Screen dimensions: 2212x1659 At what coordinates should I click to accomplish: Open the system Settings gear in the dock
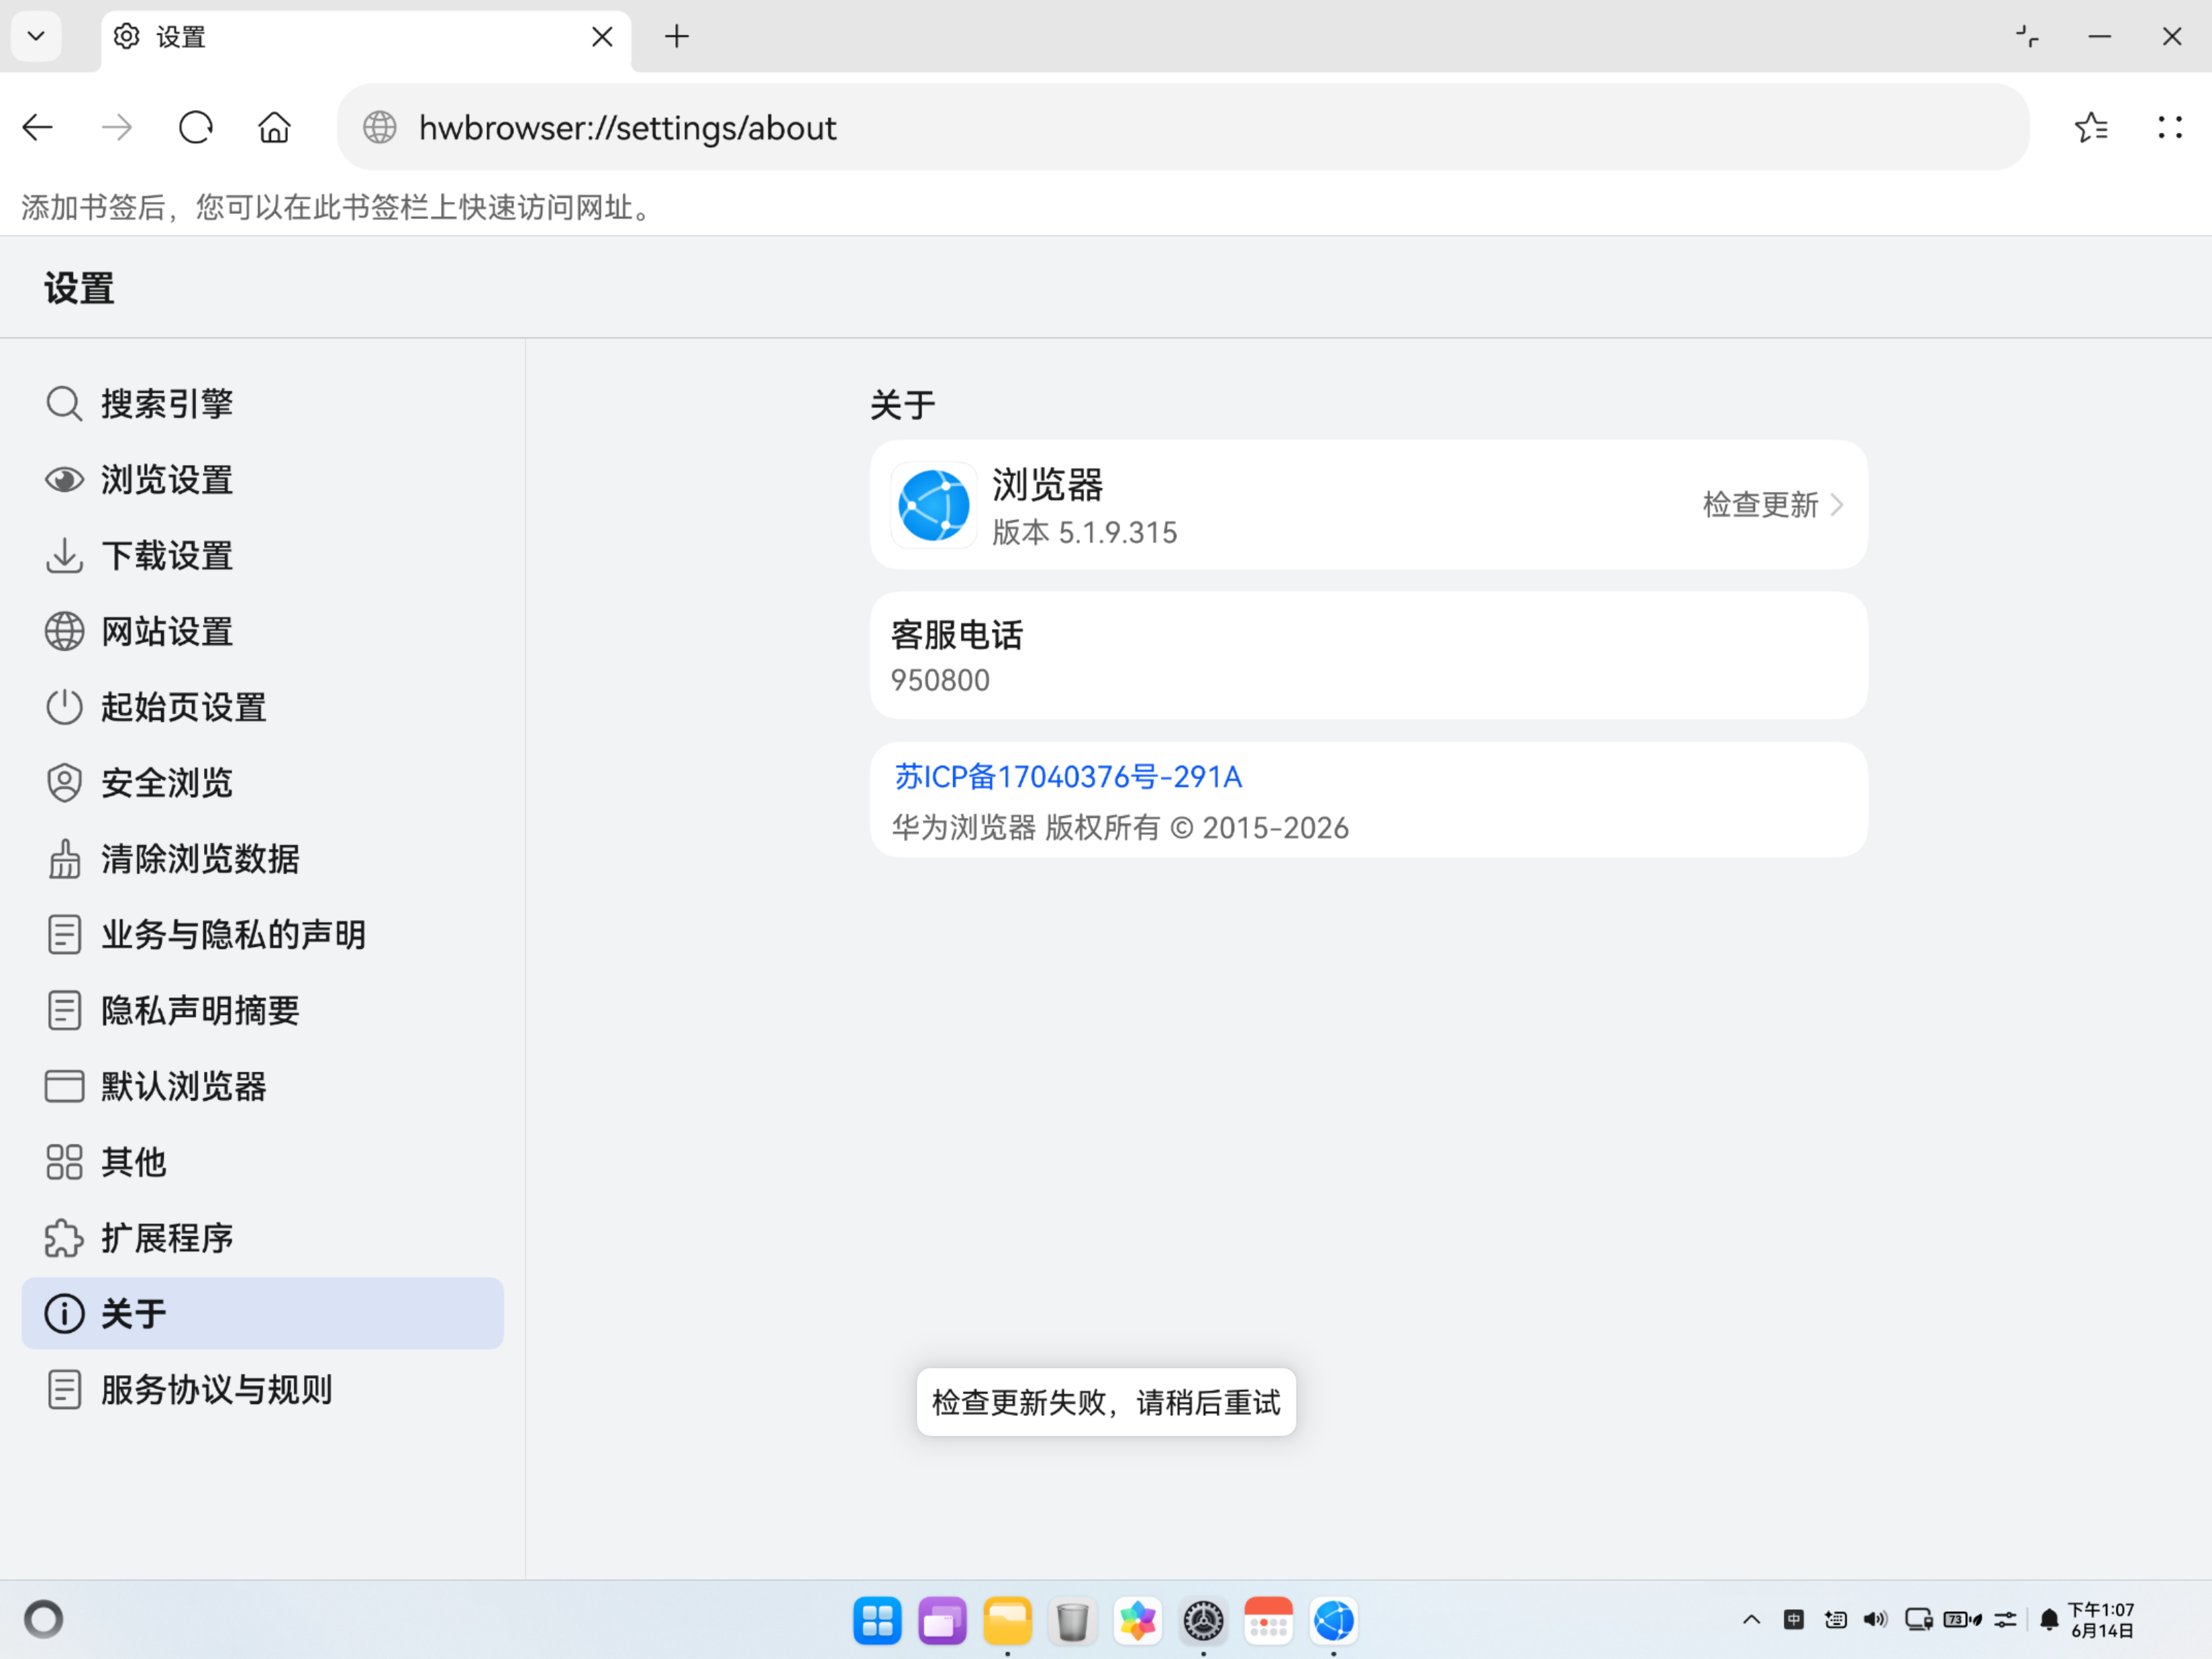click(x=1203, y=1621)
